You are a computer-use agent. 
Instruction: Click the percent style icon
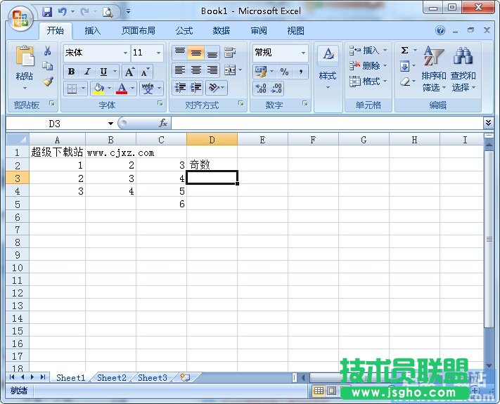284,72
